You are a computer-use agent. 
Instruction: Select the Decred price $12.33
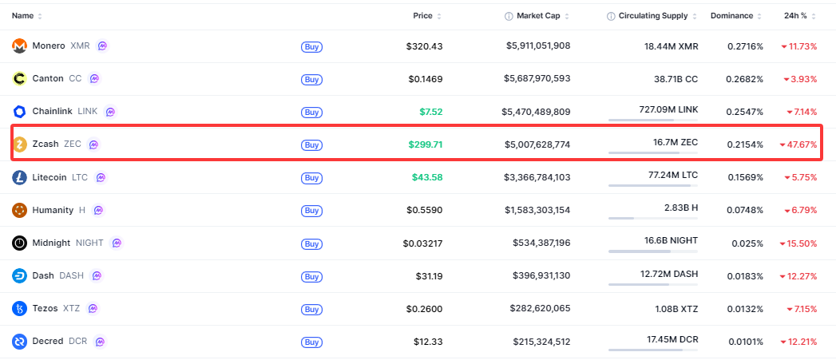click(x=429, y=342)
